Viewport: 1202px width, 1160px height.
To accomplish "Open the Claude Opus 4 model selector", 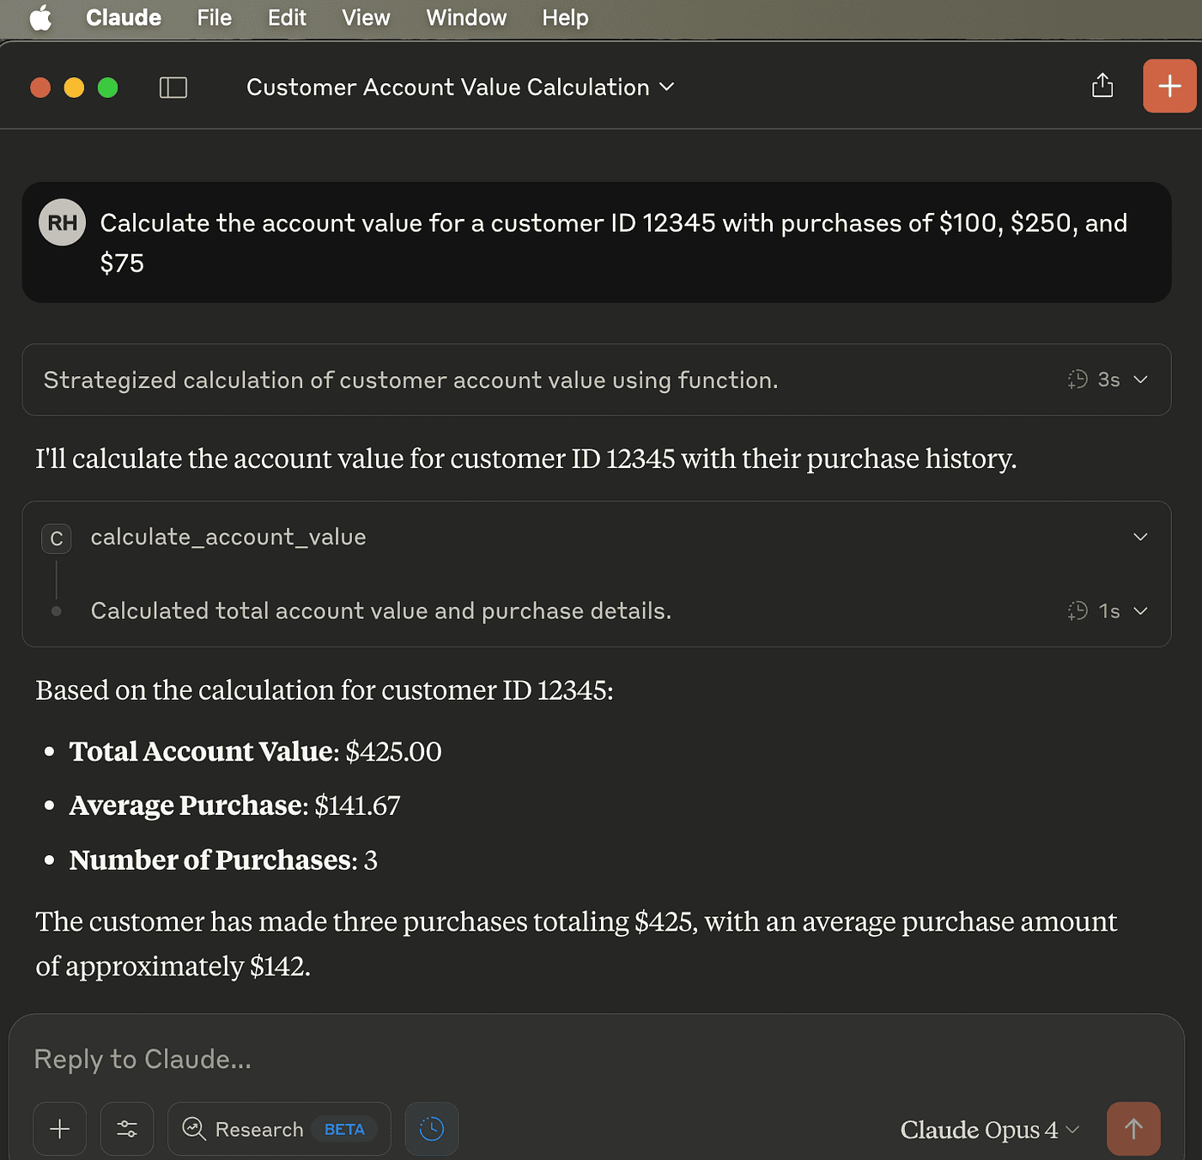I will (989, 1129).
